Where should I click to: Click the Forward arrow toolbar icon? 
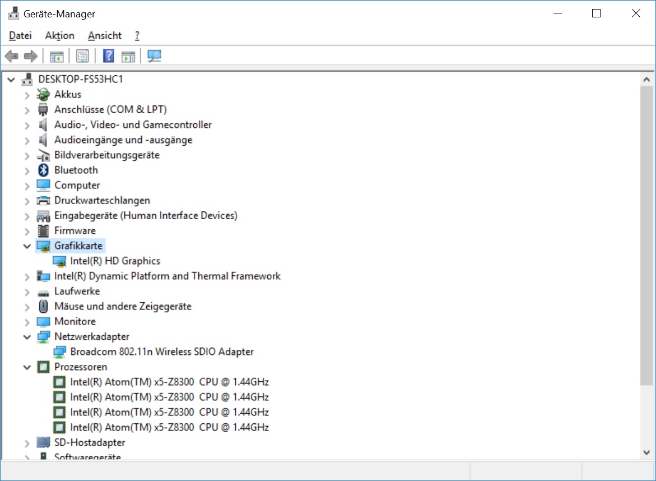[31, 55]
